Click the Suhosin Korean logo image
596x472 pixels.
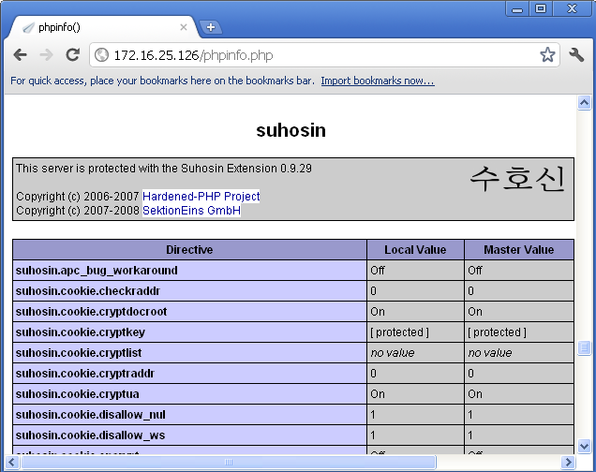click(517, 179)
